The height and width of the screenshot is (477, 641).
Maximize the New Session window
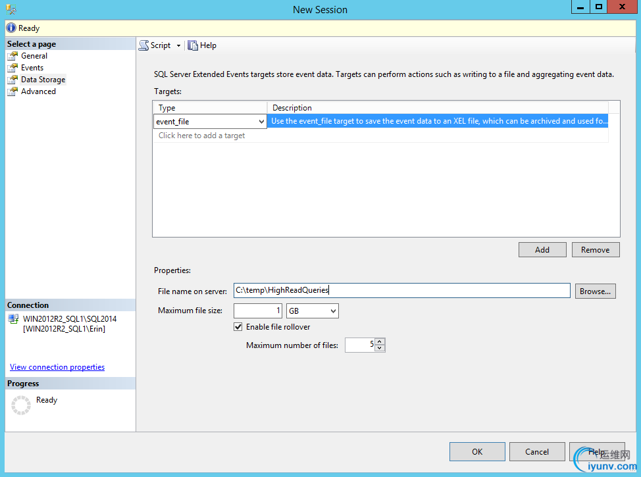pos(598,7)
